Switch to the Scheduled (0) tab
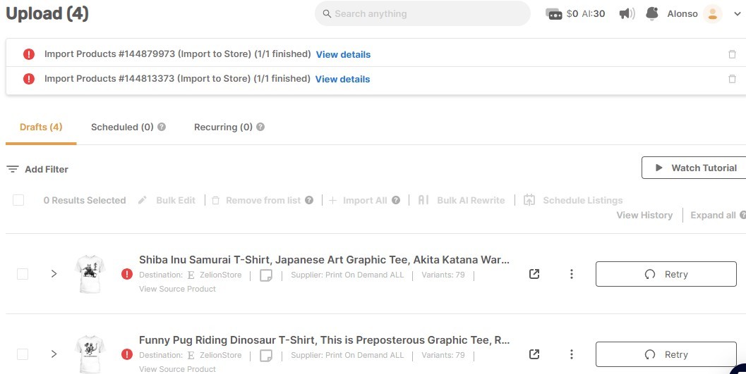746x374 pixels. (122, 127)
